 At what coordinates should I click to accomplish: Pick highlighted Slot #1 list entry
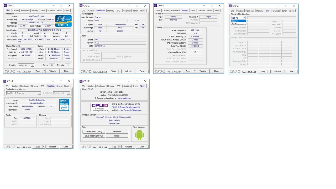[x=238, y=21]
